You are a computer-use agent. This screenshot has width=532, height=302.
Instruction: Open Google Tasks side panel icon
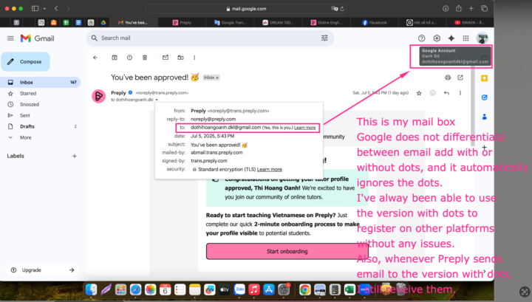pos(484,97)
